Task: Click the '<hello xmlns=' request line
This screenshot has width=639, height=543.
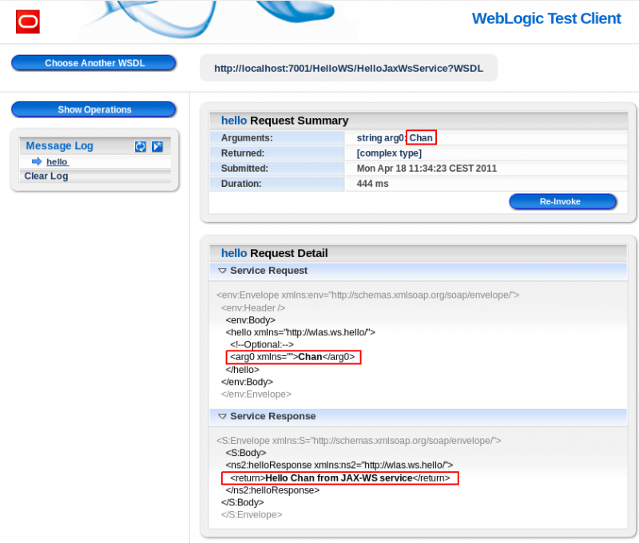Action: [300, 332]
